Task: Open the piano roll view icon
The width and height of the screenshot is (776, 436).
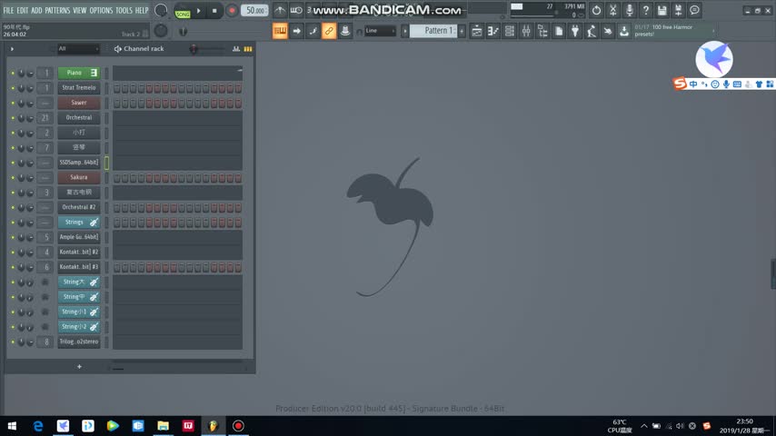Action: point(492,31)
